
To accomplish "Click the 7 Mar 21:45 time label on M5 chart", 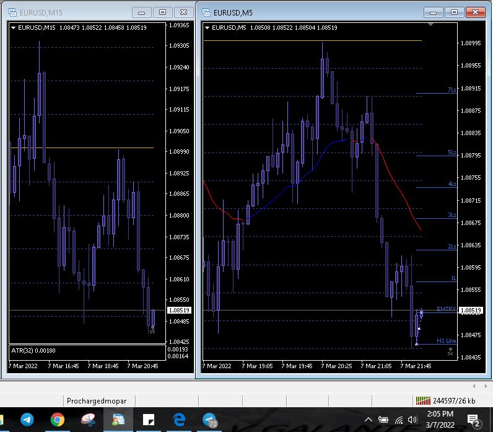I will (416, 366).
